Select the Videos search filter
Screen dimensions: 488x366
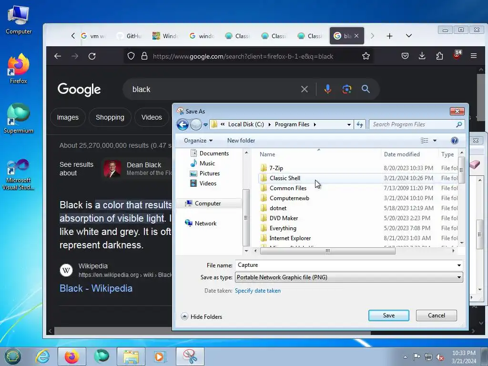pyautogui.click(x=152, y=117)
